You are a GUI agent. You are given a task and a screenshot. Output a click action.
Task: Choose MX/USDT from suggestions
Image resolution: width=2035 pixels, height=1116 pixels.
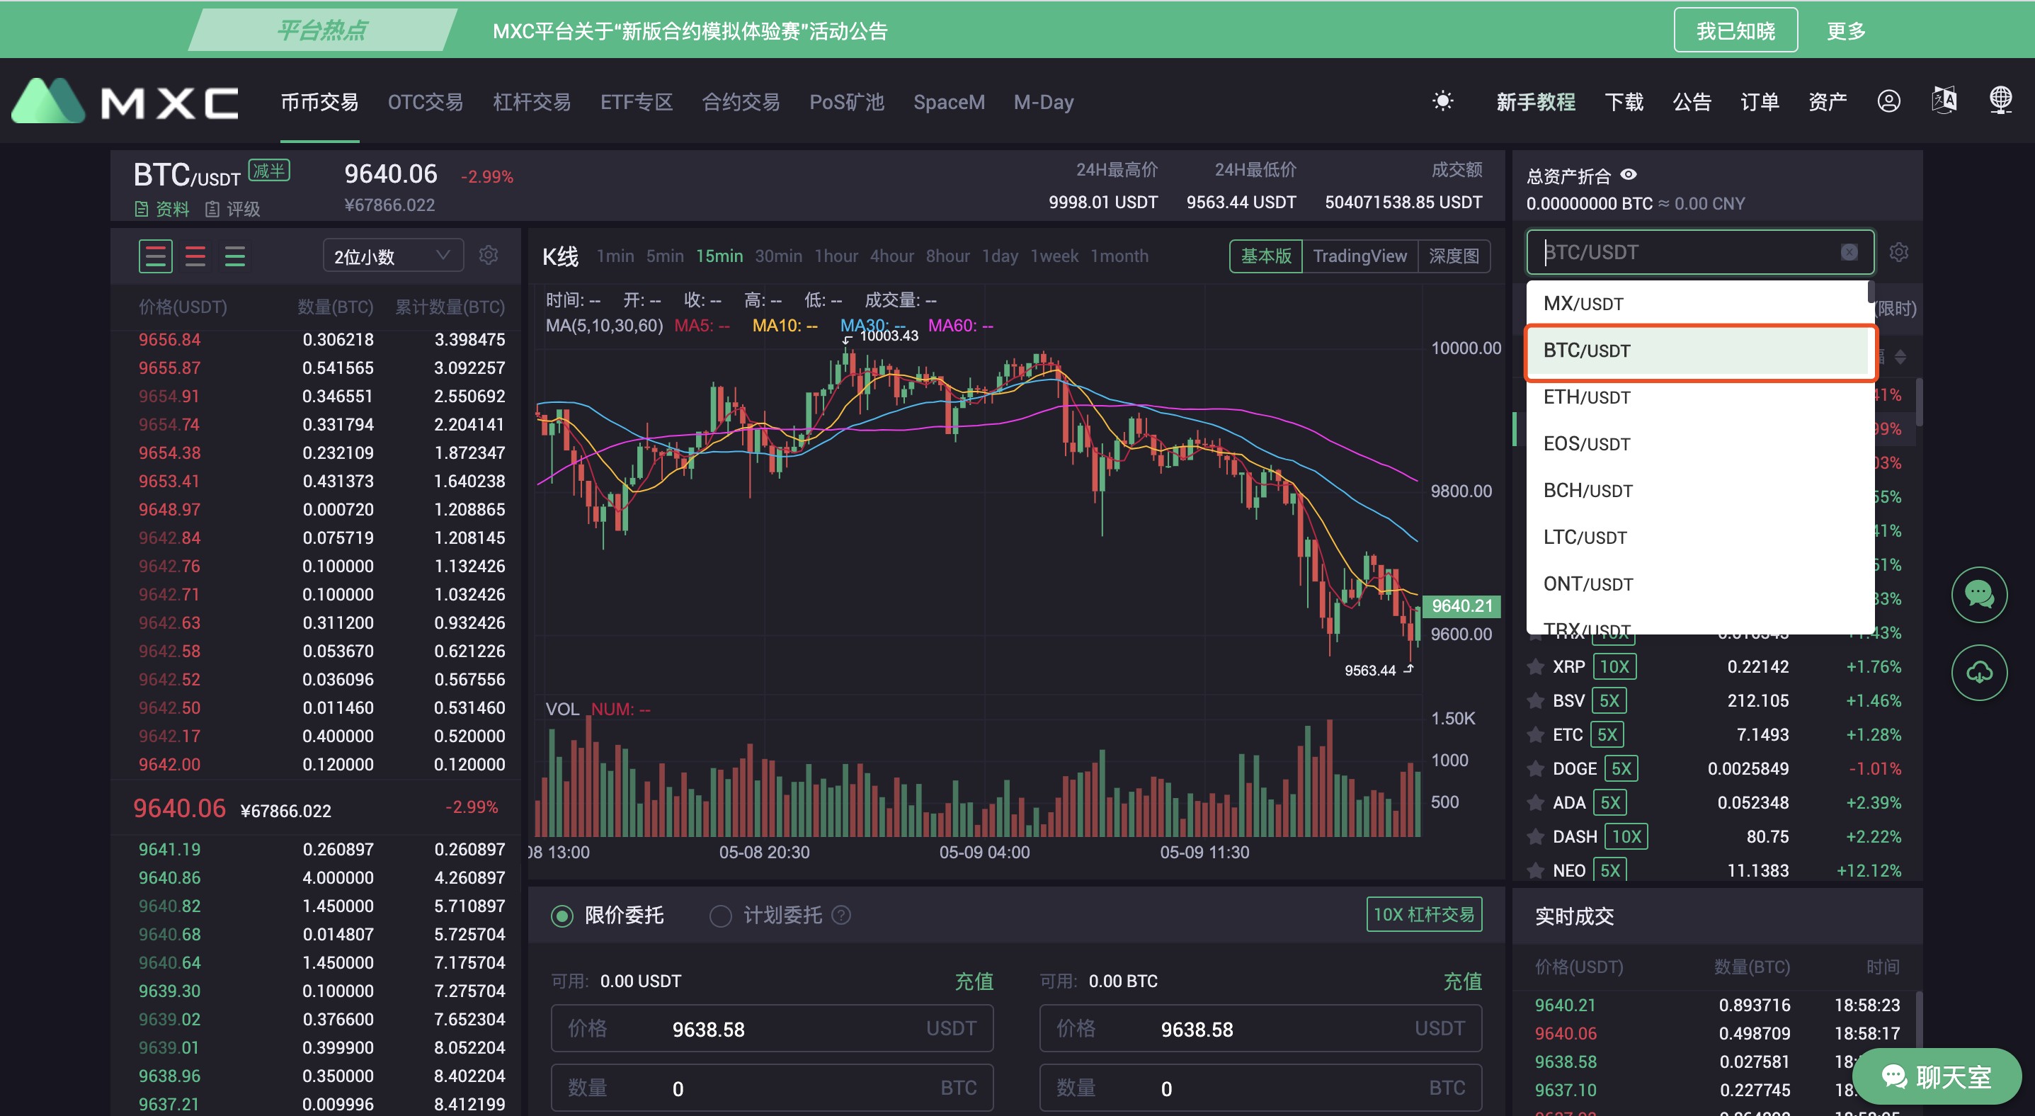pos(1698,304)
